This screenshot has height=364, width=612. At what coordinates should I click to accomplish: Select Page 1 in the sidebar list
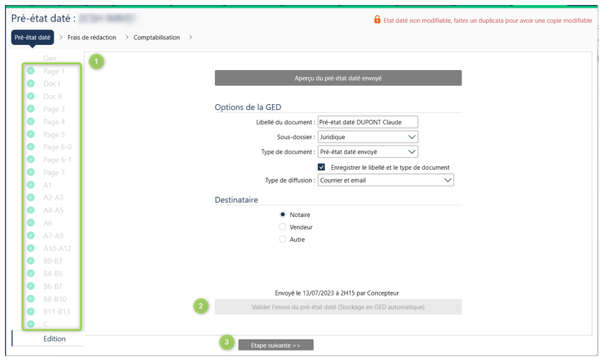(x=54, y=71)
